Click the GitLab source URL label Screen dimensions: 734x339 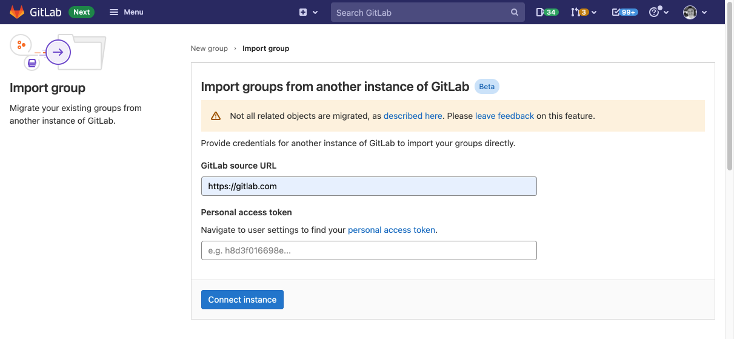point(239,166)
